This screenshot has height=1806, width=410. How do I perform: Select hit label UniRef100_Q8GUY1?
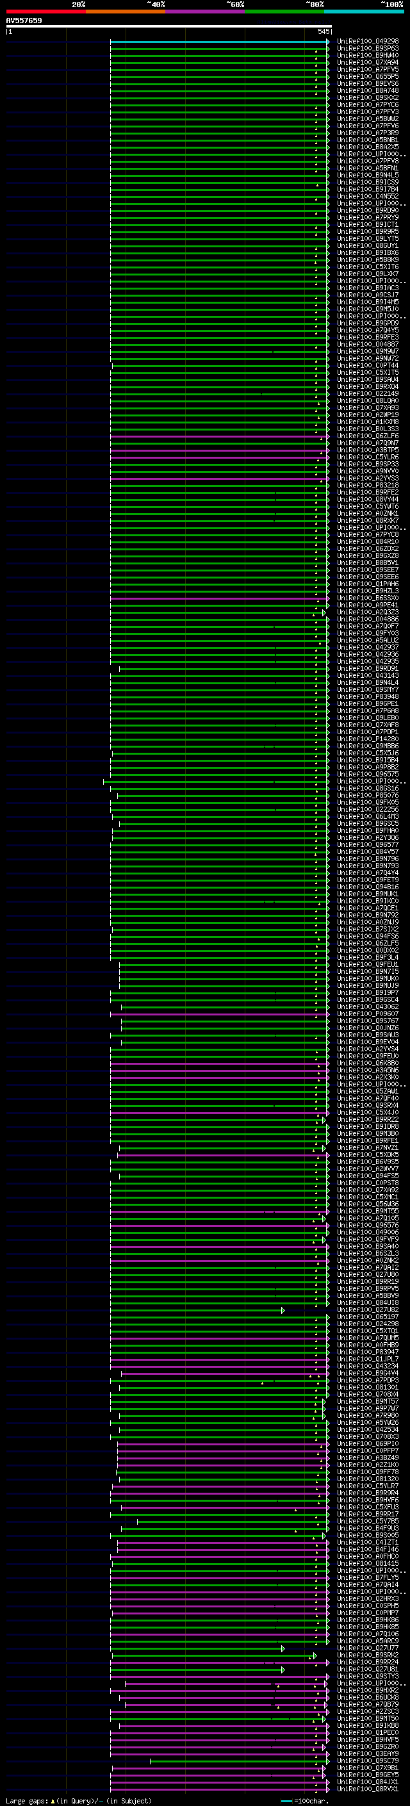click(368, 245)
